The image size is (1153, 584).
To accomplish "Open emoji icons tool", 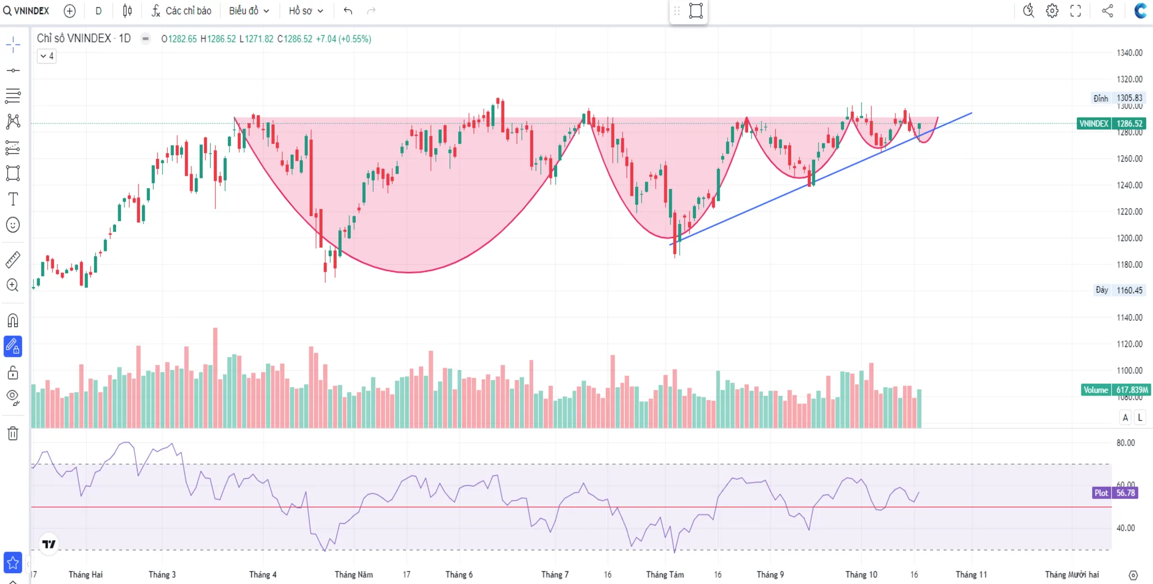I will click(13, 225).
